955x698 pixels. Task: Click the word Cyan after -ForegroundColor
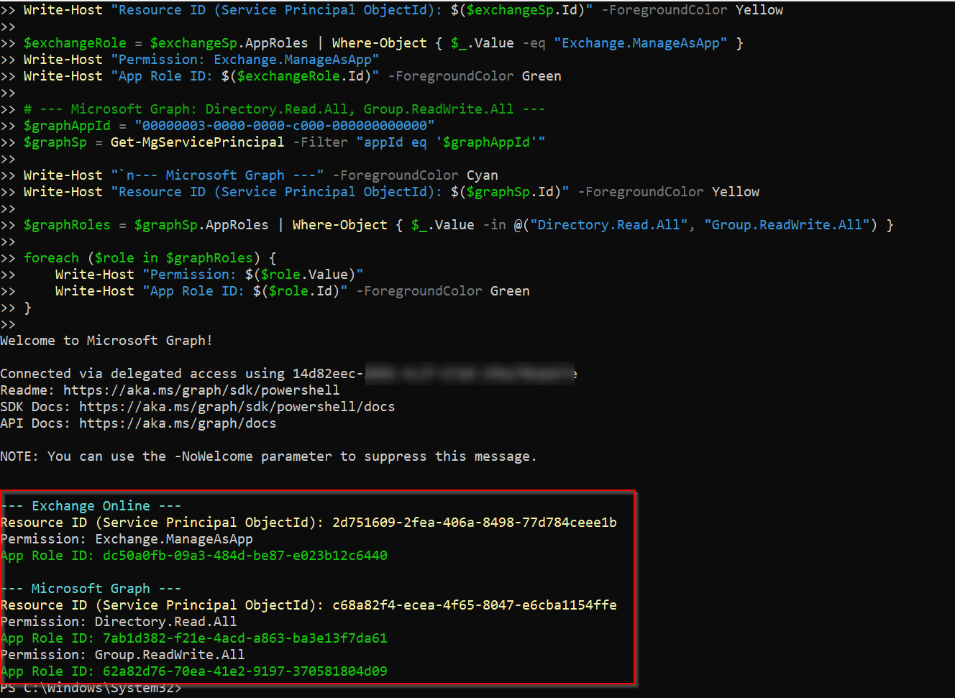[483, 175]
